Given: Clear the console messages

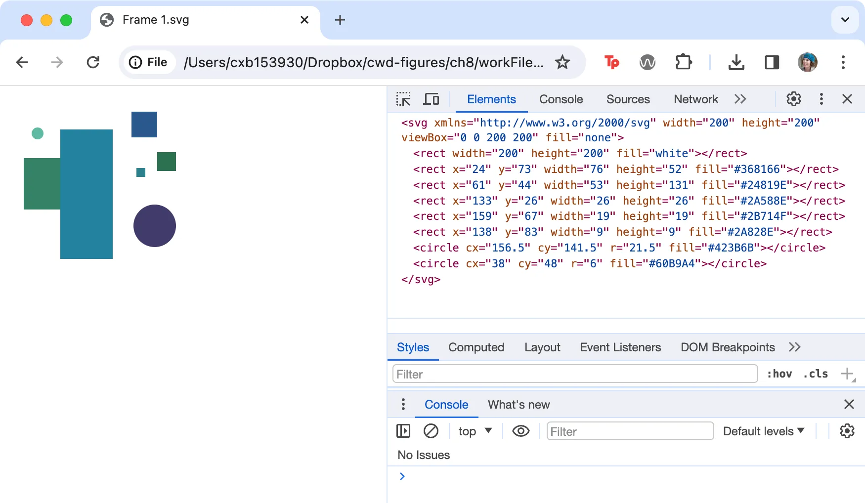Looking at the screenshot, I should [x=431, y=431].
